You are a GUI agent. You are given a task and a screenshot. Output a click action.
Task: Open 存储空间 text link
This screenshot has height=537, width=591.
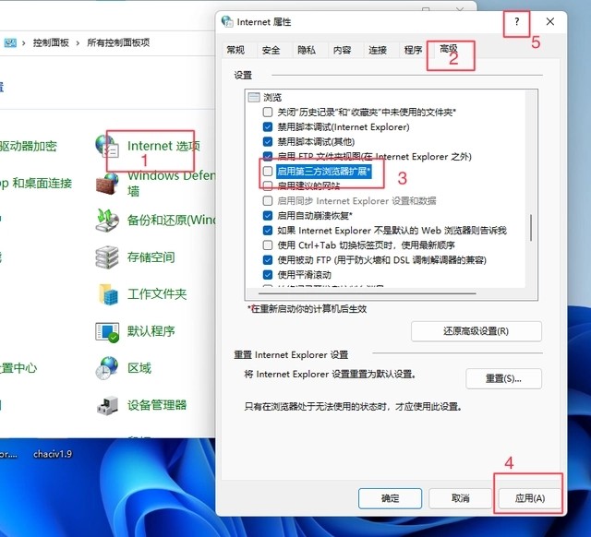[x=151, y=257]
